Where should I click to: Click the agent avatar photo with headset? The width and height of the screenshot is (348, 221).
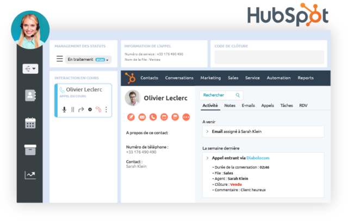(30, 30)
